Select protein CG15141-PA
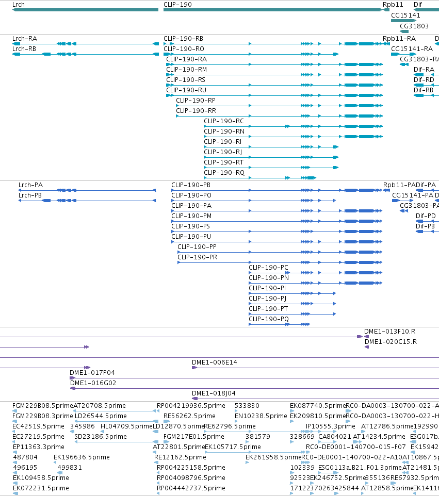439x496 pixels. pyautogui.click(x=412, y=195)
